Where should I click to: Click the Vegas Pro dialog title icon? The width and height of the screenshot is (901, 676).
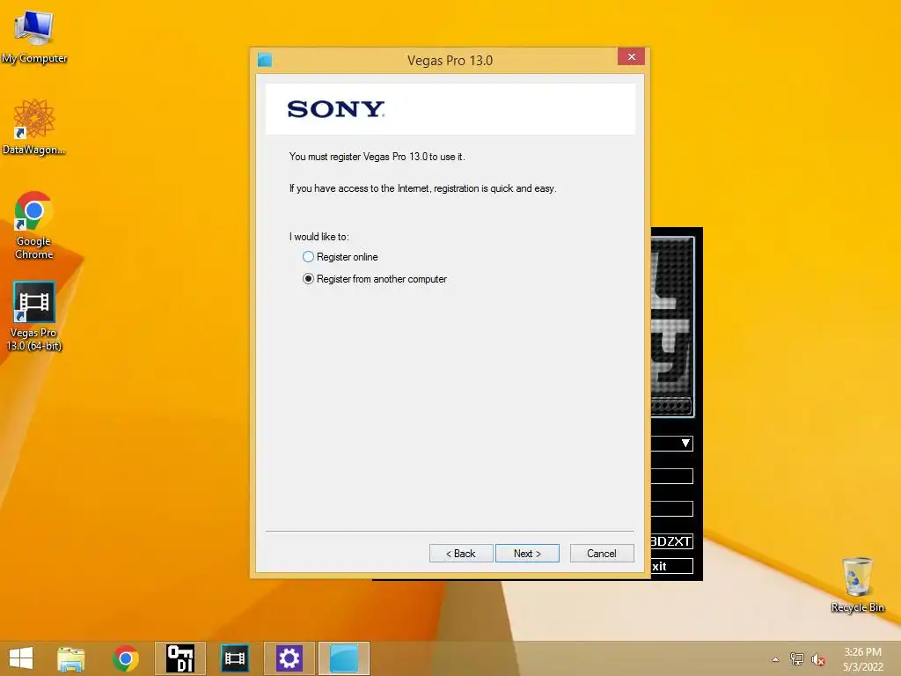pyautogui.click(x=265, y=60)
